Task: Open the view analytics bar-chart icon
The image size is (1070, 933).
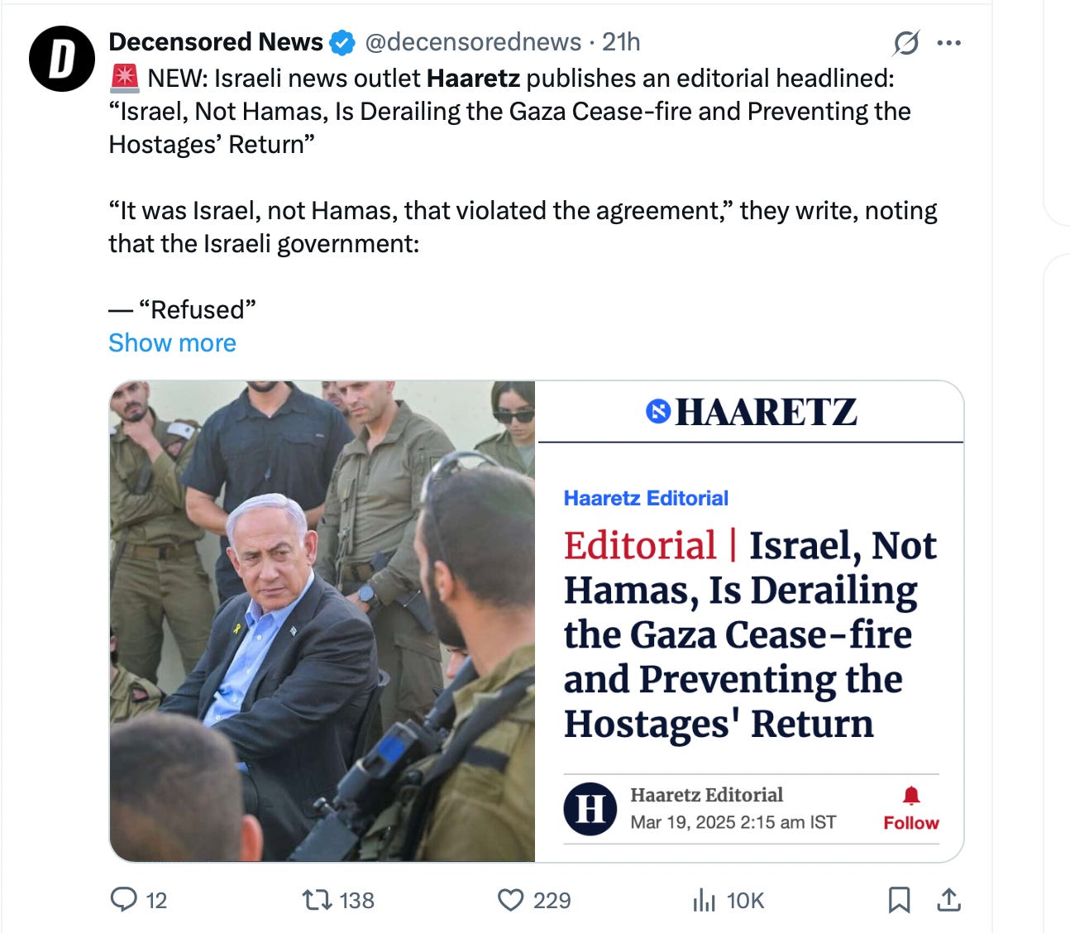Action: pos(704,899)
